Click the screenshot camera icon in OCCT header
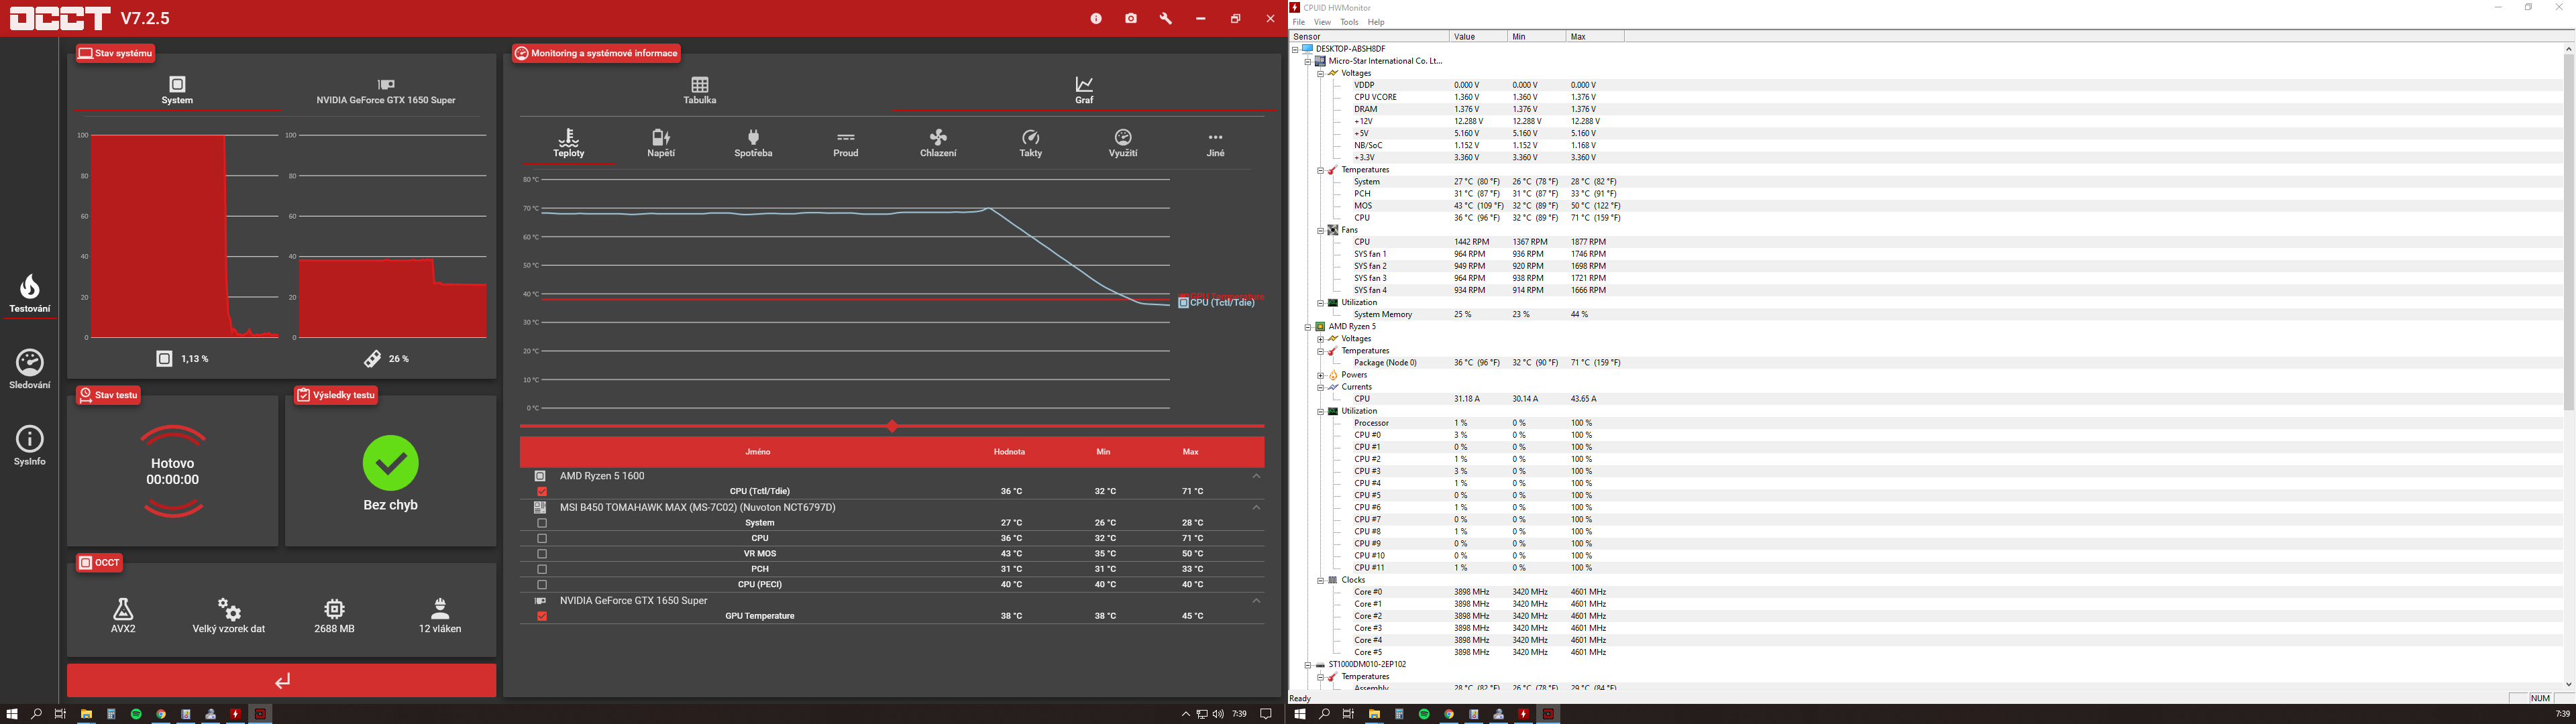The width and height of the screenshot is (2576, 724). [1130, 19]
